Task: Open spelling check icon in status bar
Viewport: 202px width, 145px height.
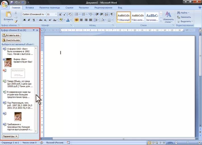Action: click(x=41, y=142)
